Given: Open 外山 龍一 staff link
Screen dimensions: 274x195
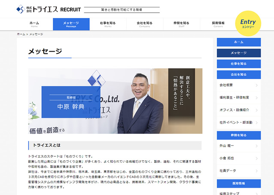Looking at the screenshot, I should coord(239,146).
